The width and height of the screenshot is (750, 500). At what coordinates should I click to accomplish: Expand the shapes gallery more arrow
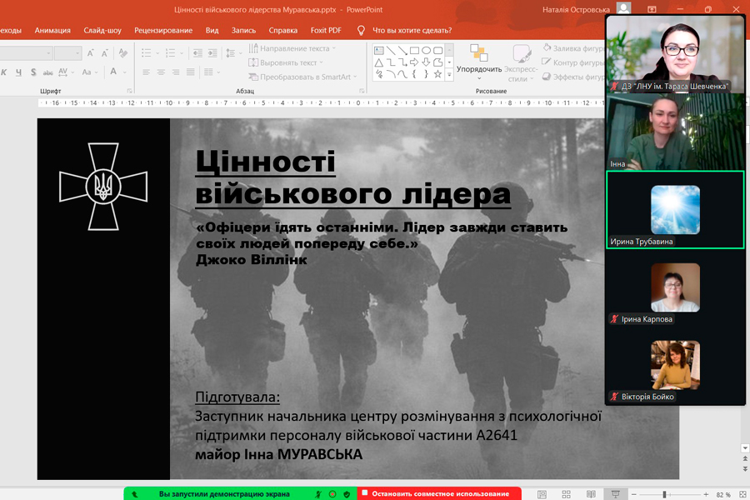449,74
